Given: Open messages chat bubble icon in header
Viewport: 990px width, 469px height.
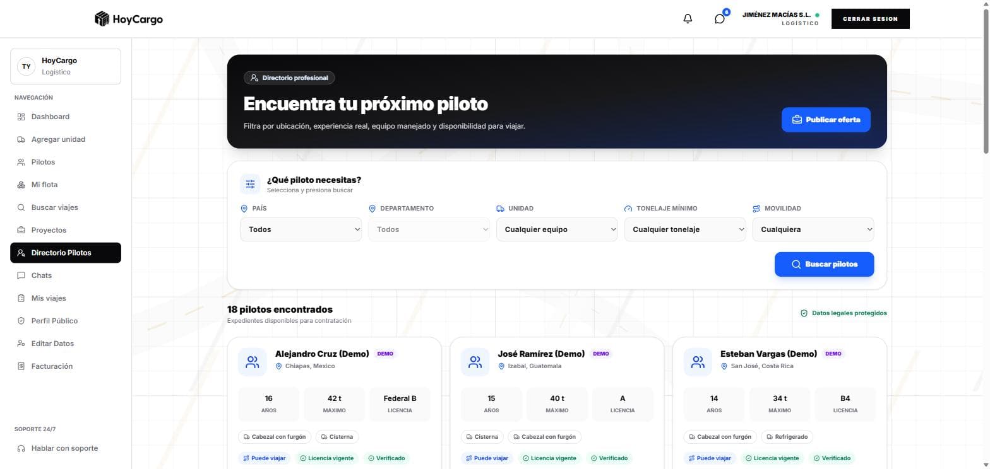Looking at the screenshot, I should coord(719,19).
